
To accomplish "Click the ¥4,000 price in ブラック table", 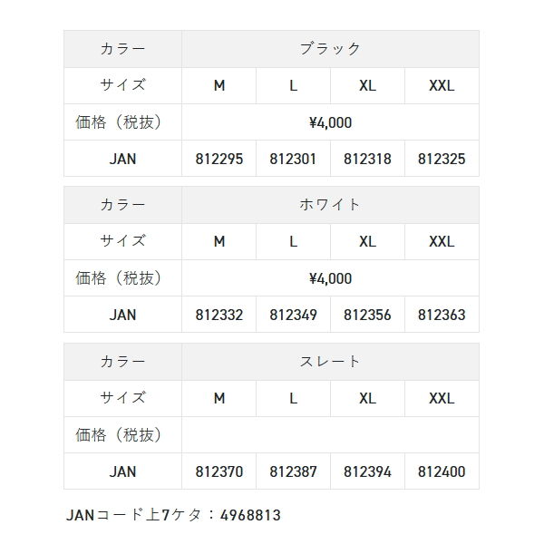I will click(x=330, y=122).
